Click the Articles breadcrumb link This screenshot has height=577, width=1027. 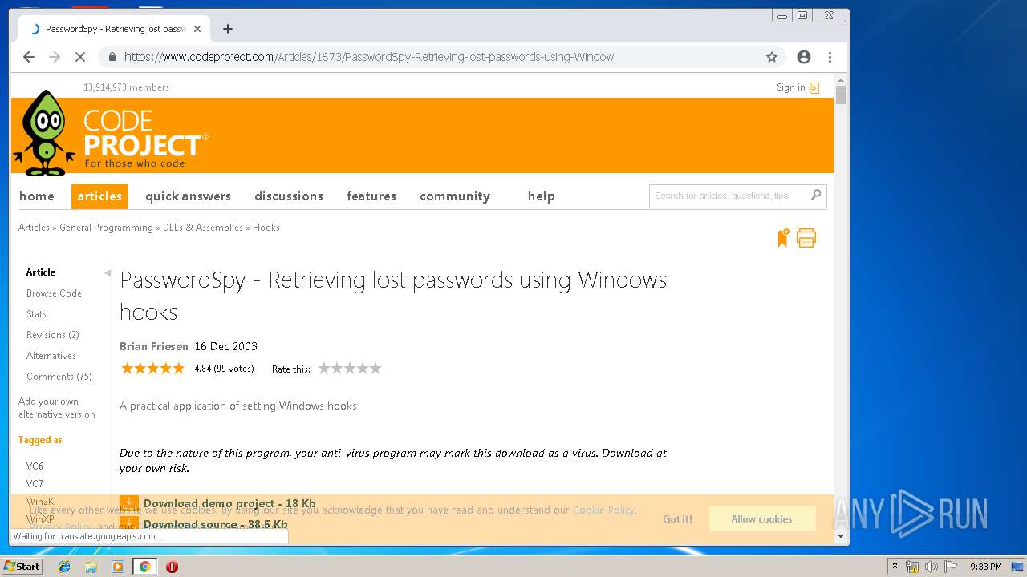[35, 228]
